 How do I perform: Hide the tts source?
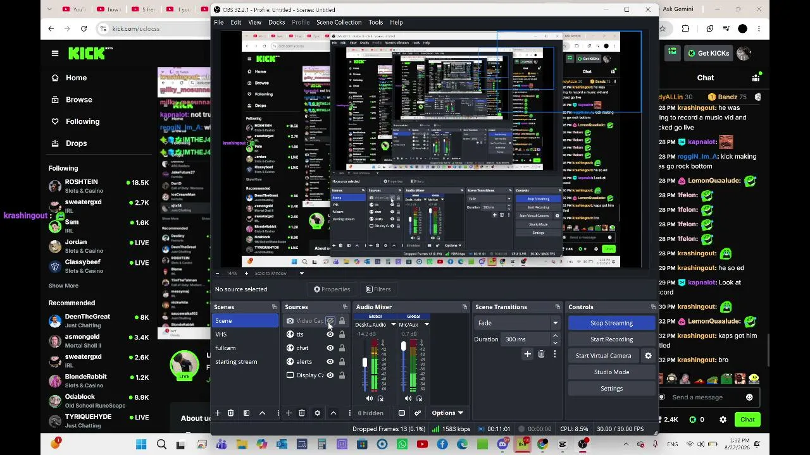(330, 334)
